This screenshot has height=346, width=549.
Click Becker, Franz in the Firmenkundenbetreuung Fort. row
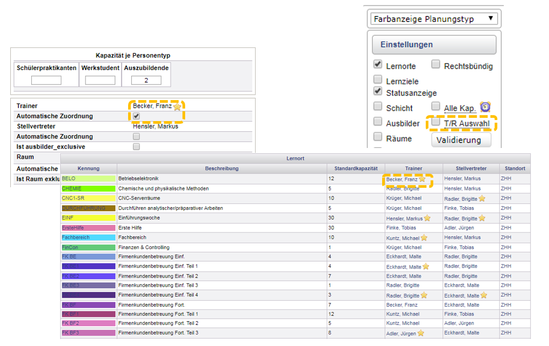coord(402,305)
